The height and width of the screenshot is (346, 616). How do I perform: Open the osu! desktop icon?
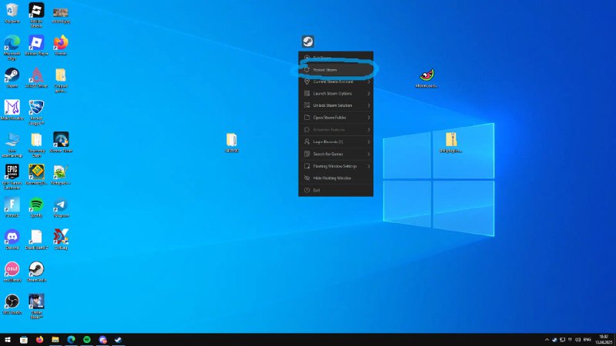point(12,268)
